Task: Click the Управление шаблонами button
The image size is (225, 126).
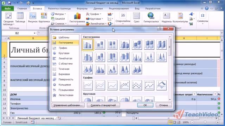Action: [x=68, y=105]
